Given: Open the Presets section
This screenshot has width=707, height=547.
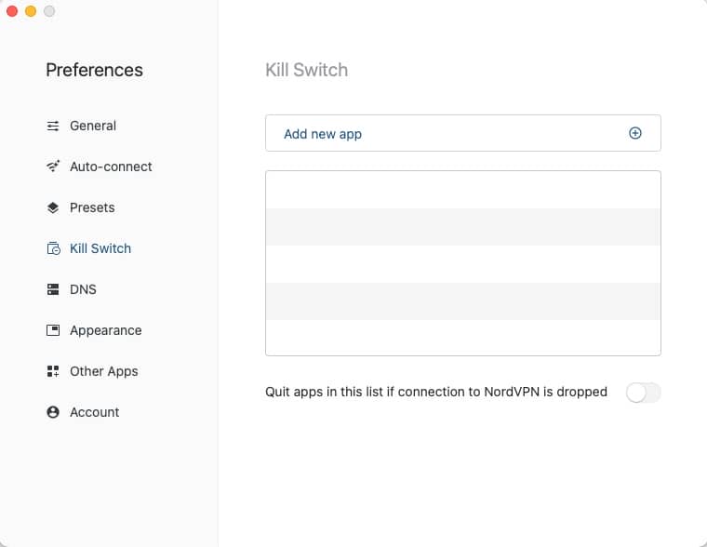Looking at the screenshot, I should tap(92, 207).
